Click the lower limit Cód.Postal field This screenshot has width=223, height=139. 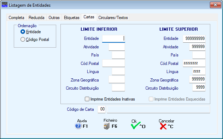pos(113,63)
